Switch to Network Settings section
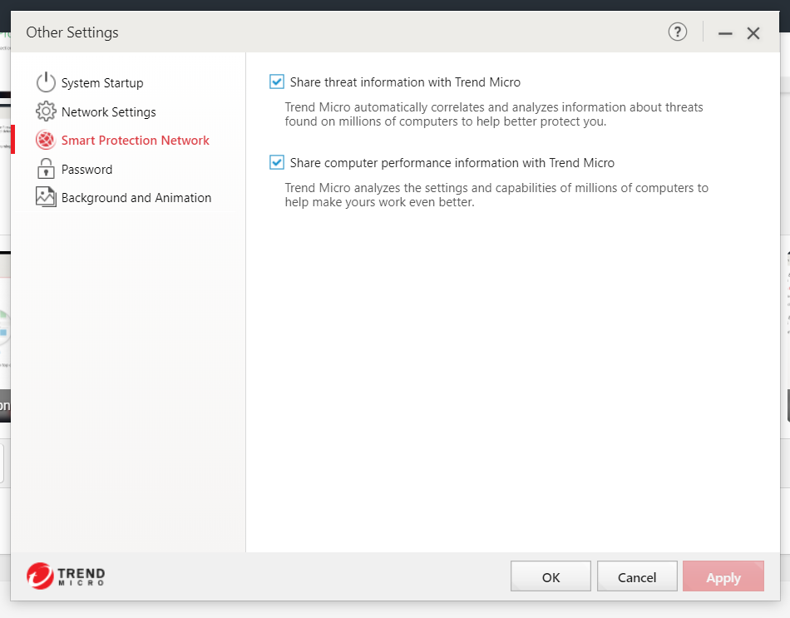This screenshot has height=618, width=790. [x=109, y=111]
